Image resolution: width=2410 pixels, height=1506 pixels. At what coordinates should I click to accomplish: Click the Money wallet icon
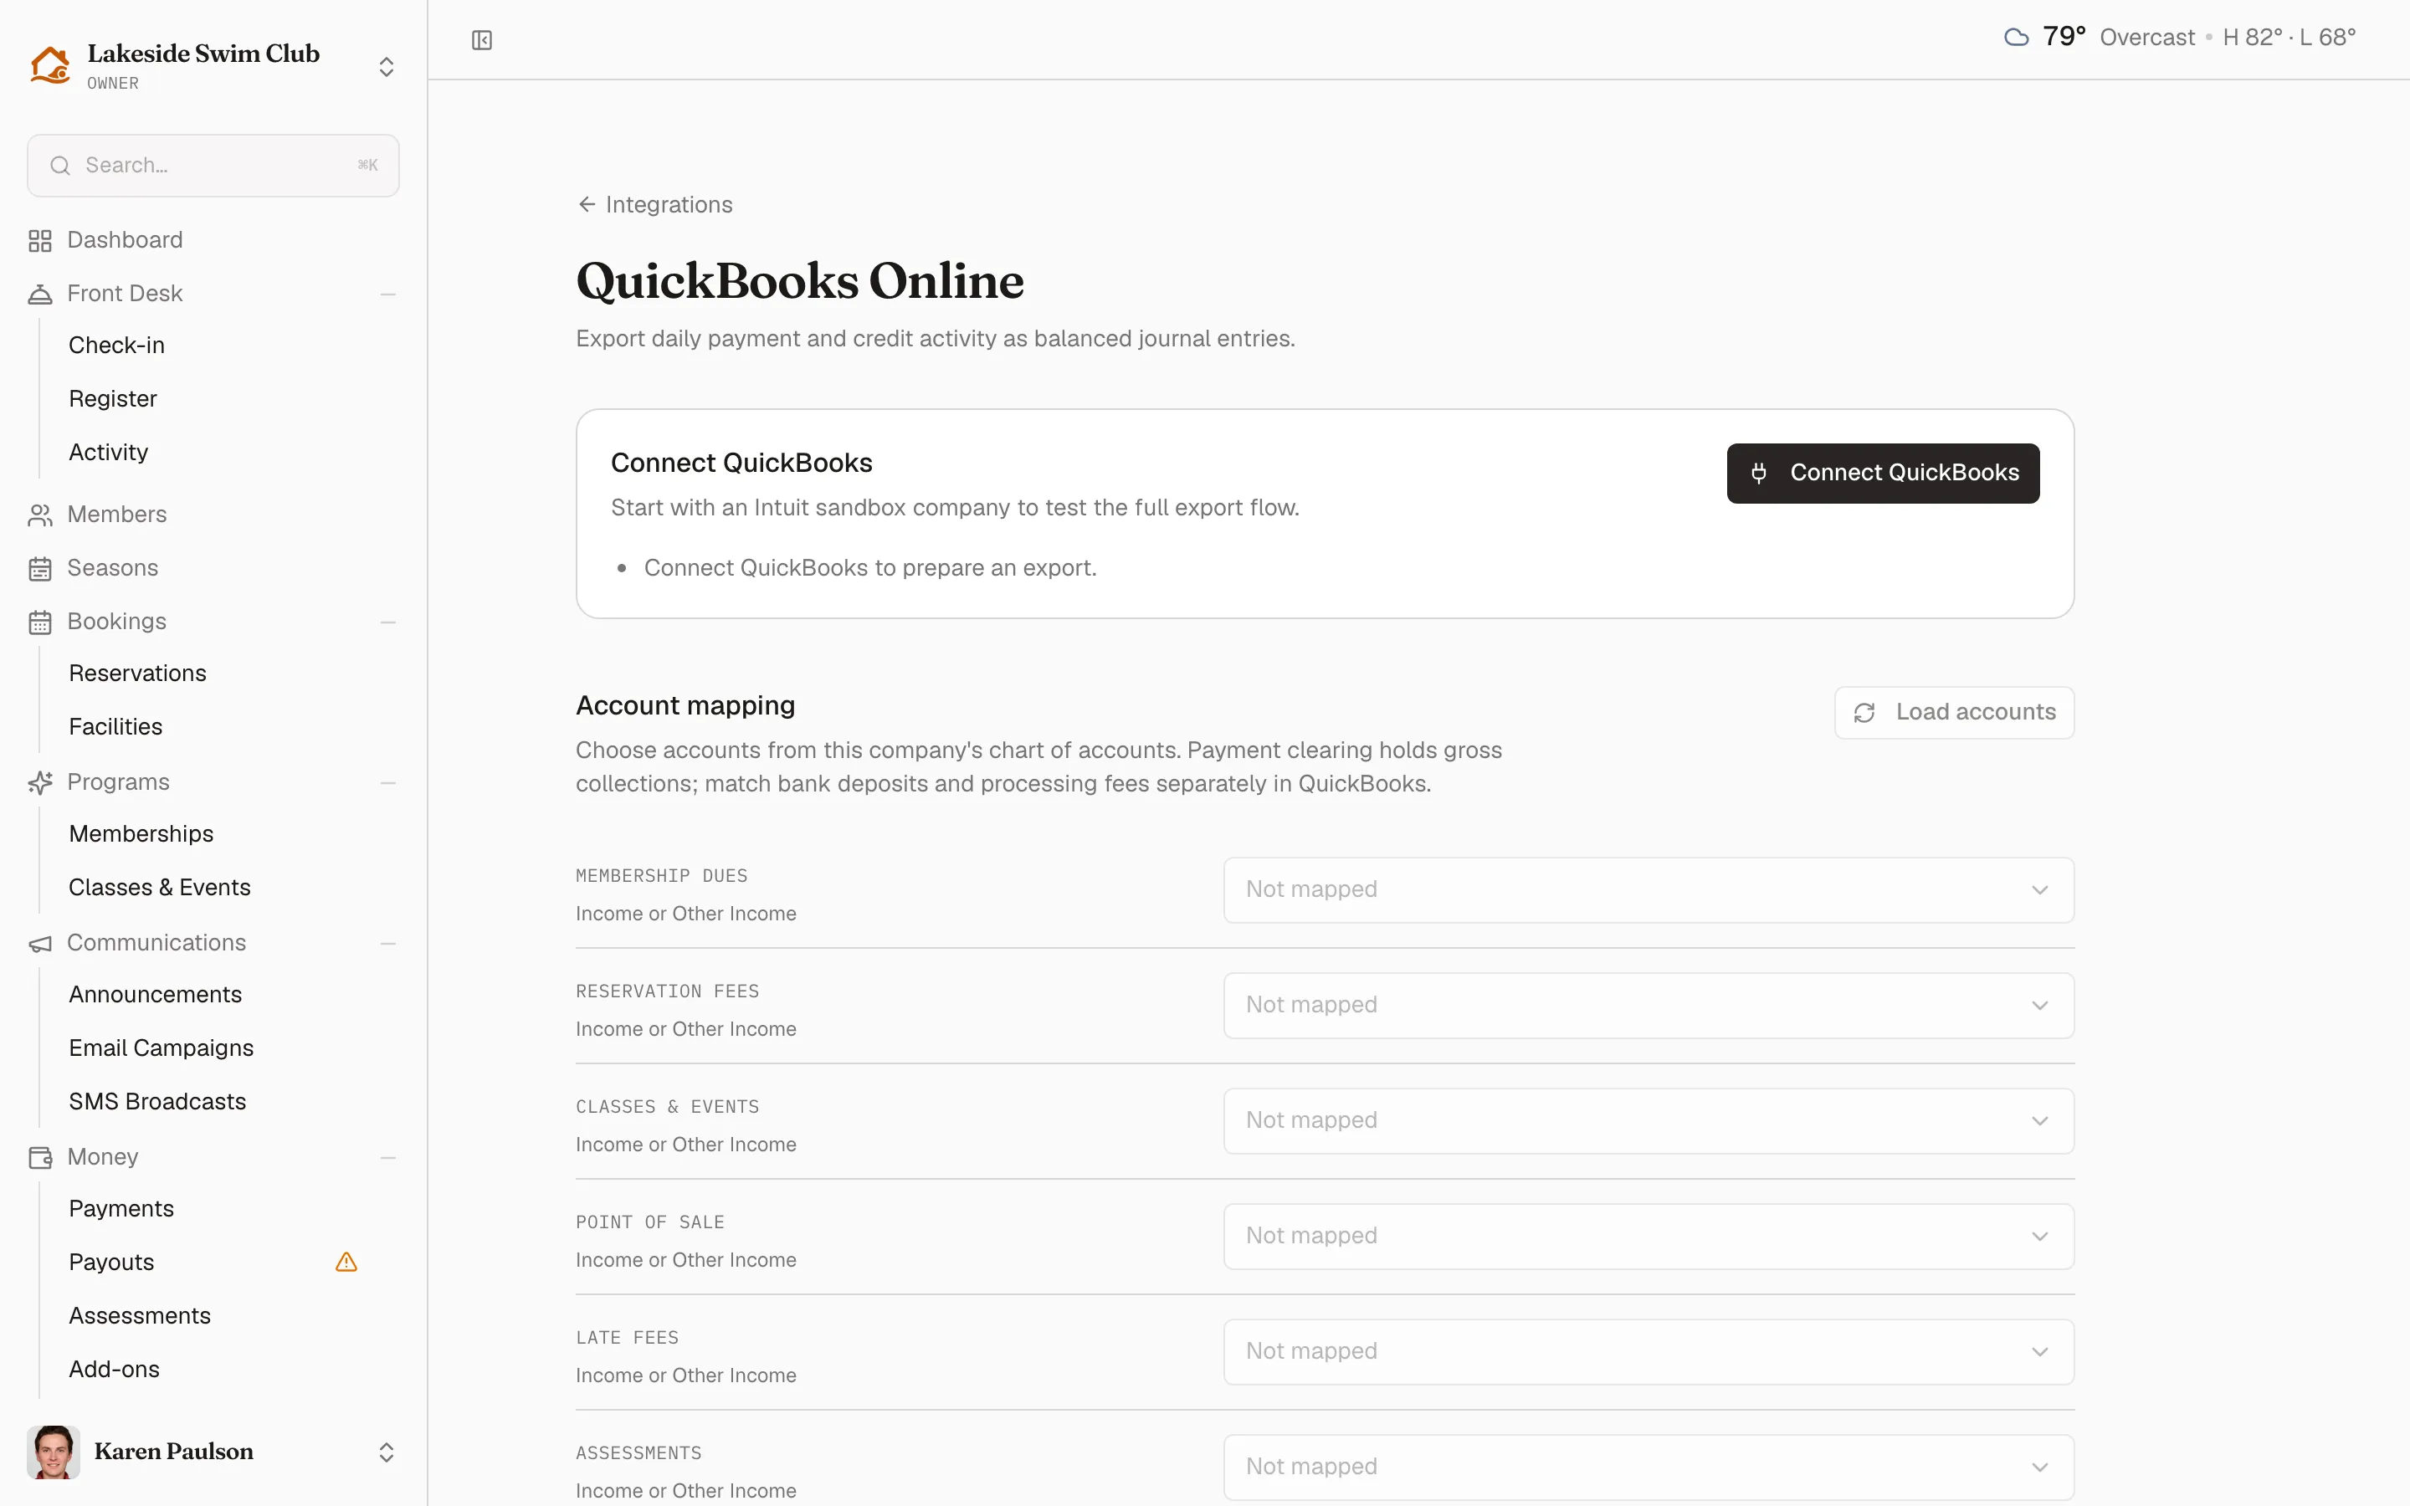tap(40, 1157)
